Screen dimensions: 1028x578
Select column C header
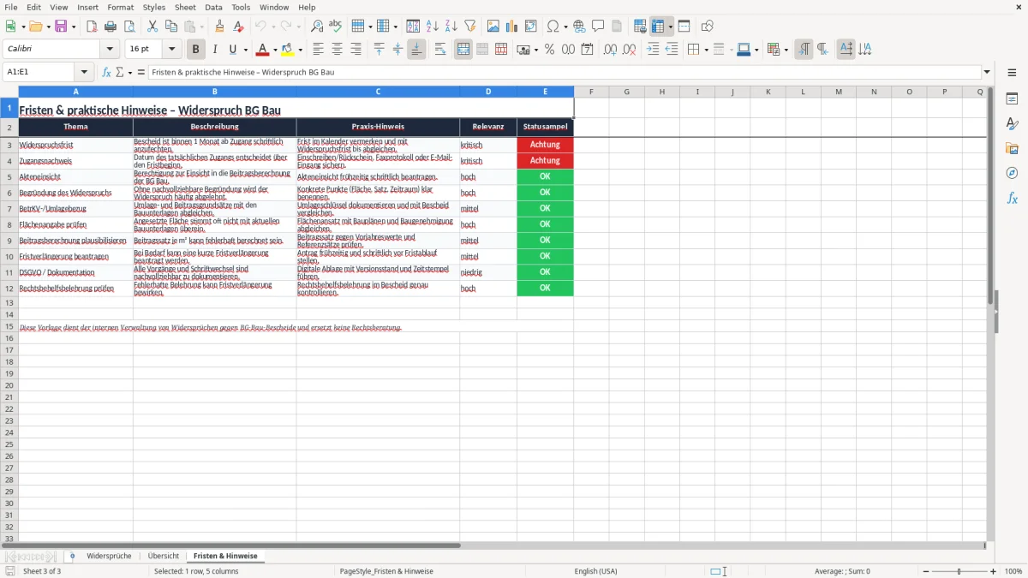tap(378, 92)
